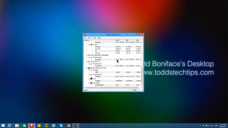Collapse the Powers node

point(89,45)
